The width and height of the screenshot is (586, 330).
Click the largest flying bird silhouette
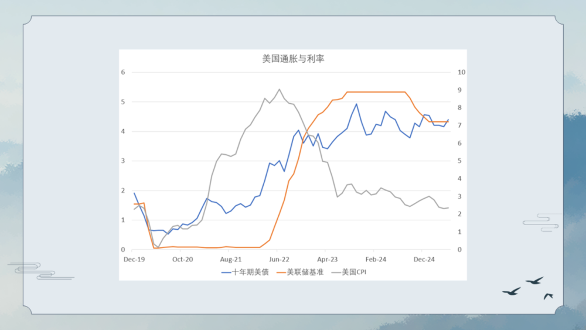[x=534, y=281]
